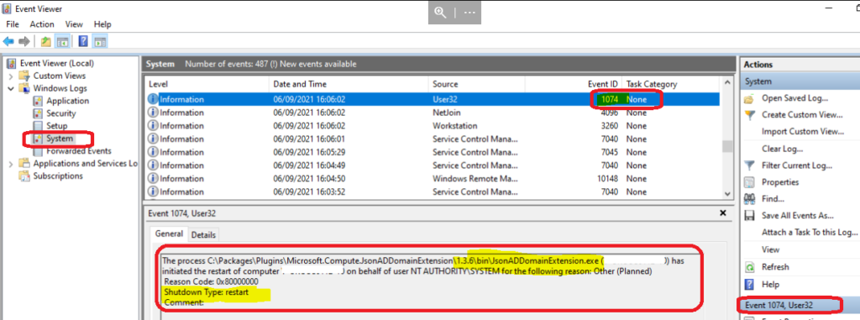
Task: Click Properties action
Action: coord(780,181)
